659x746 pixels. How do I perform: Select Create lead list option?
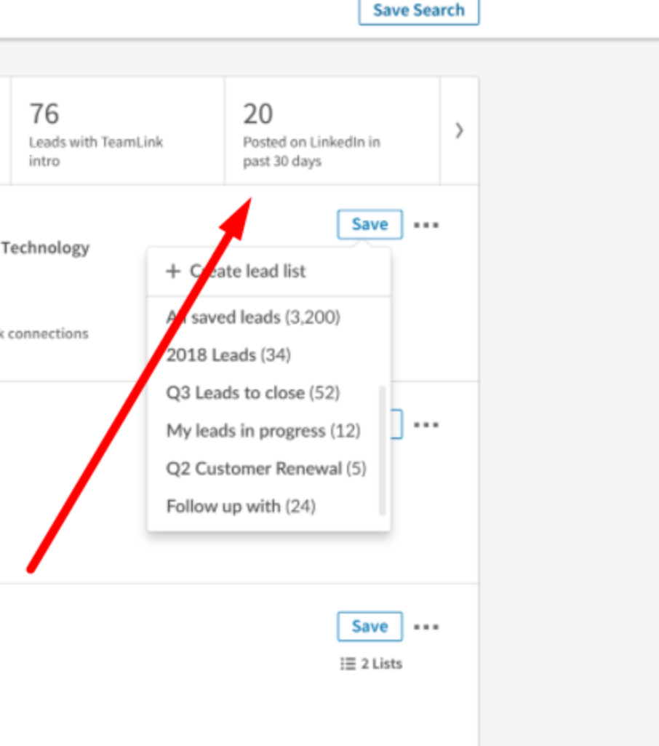click(269, 271)
